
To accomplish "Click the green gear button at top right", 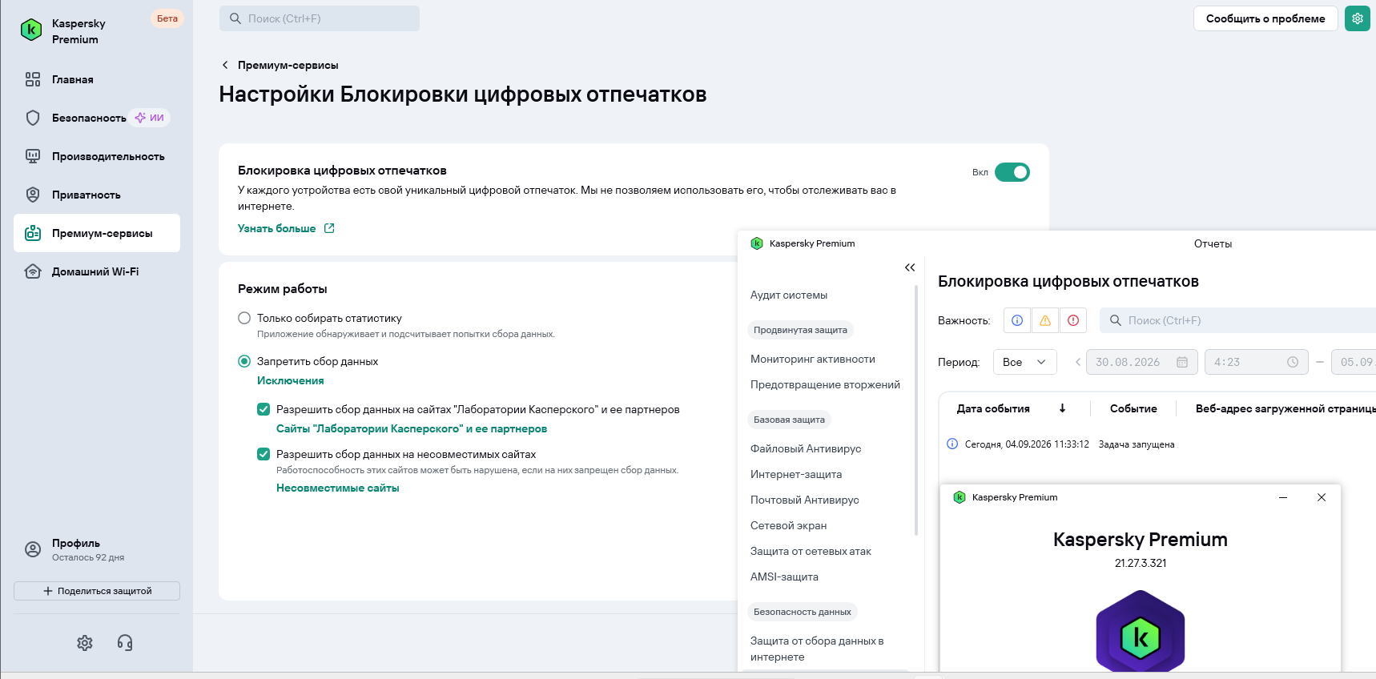I will click(x=1358, y=18).
